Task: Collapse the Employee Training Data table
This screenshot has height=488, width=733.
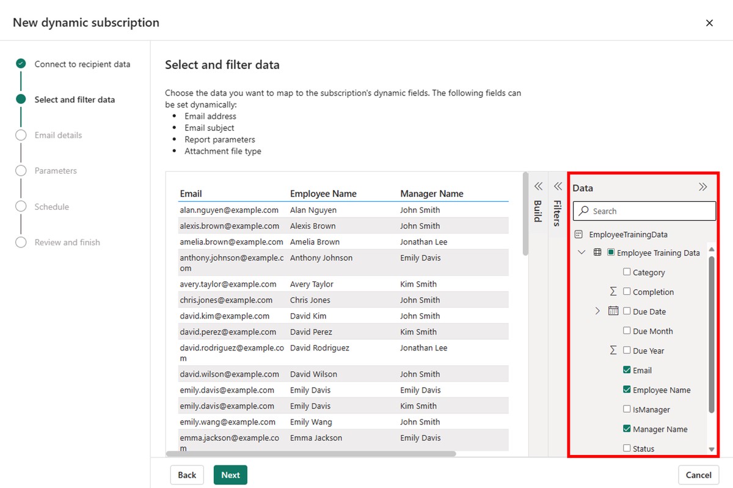Action: 582,253
